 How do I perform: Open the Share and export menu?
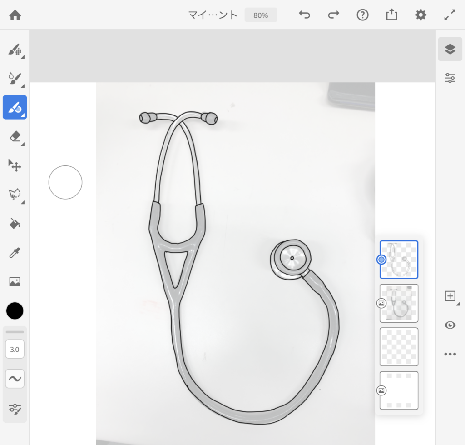(x=391, y=15)
